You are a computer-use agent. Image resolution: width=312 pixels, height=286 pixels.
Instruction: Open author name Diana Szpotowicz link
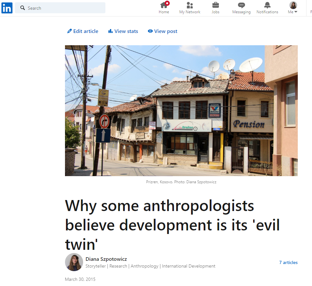tap(106, 259)
